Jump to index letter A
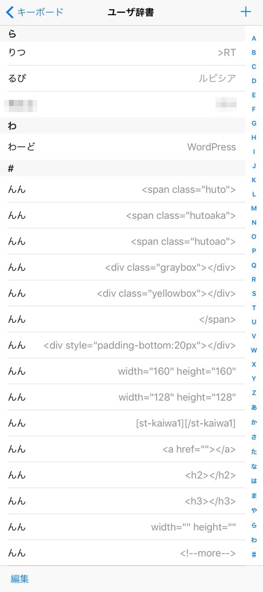263x592 pixels. pos(254,38)
